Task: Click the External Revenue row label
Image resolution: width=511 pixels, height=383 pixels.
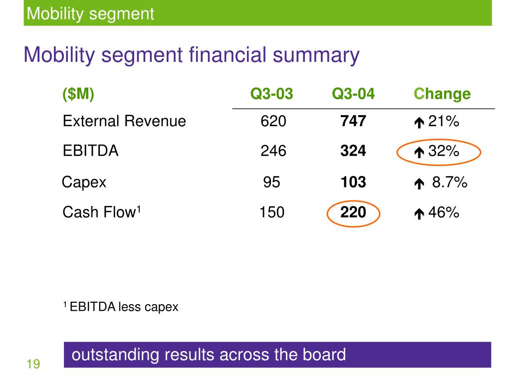Action: 124,121
